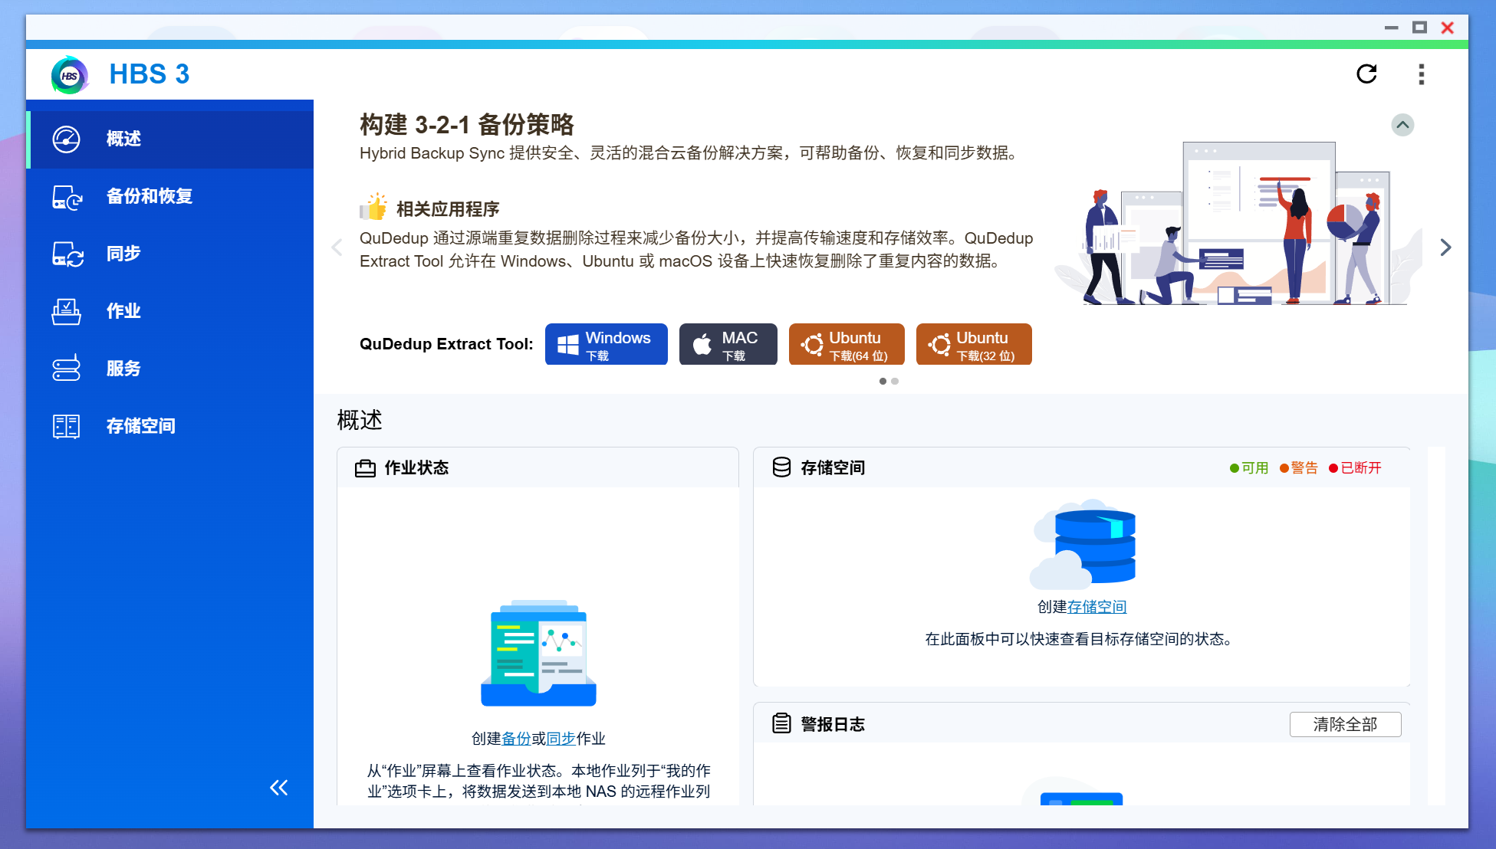The image size is (1496, 849).
Task: Go to previous banner slide arrow
Action: pyautogui.click(x=336, y=247)
